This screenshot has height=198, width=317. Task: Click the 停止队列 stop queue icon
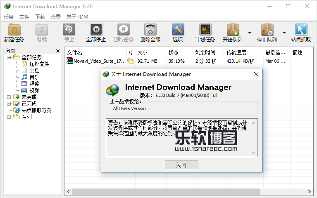click(x=267, y=30)
